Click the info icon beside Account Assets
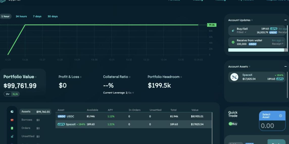This screenshot has height=144, width=289. pos(249,67)
